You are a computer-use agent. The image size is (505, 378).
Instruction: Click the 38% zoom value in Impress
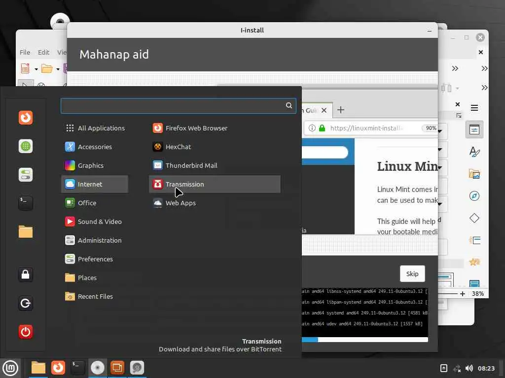(x=477, y=294)
